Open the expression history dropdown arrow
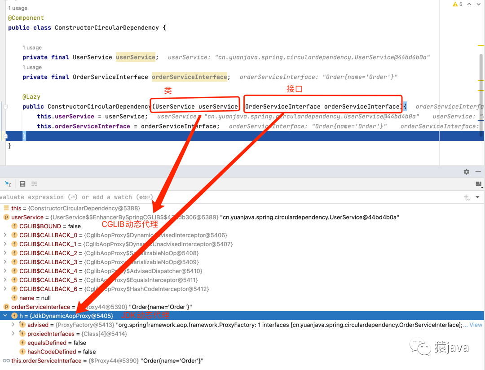Screen dimensions: 485x370 click(x=477, y=197)
